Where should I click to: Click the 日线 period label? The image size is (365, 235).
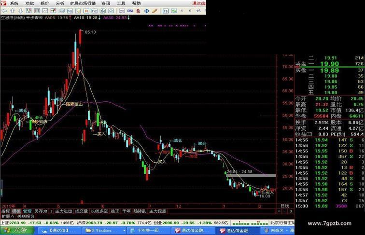click(x=285, y=206)
